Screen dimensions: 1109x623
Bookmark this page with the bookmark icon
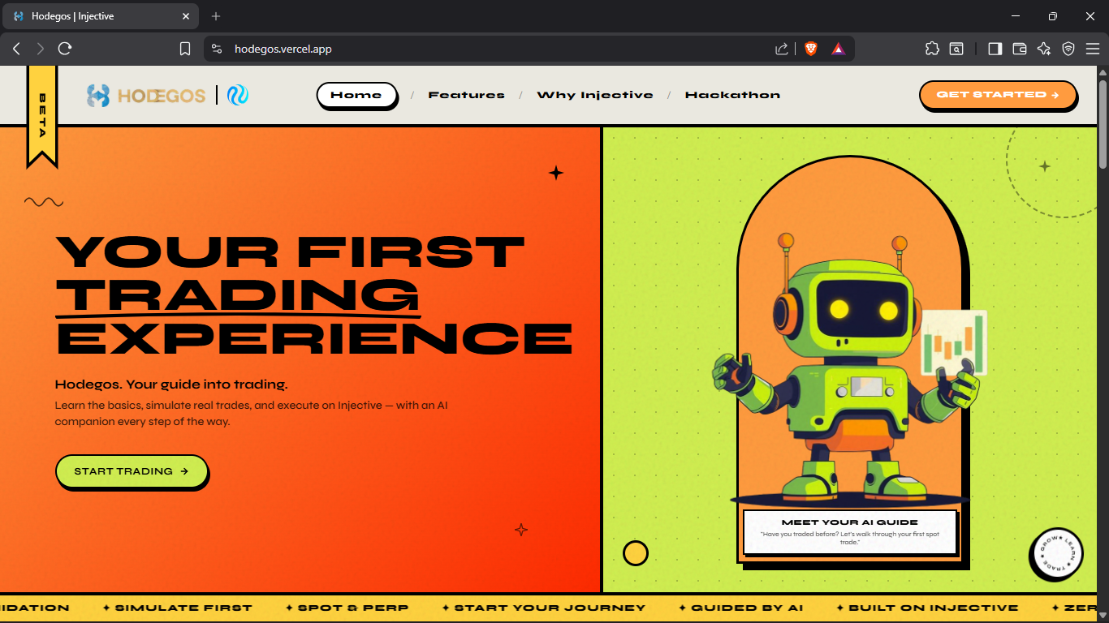[185, 49]
